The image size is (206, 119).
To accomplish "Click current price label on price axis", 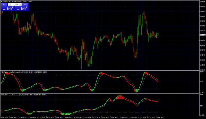I will click(x=203, y=35).
